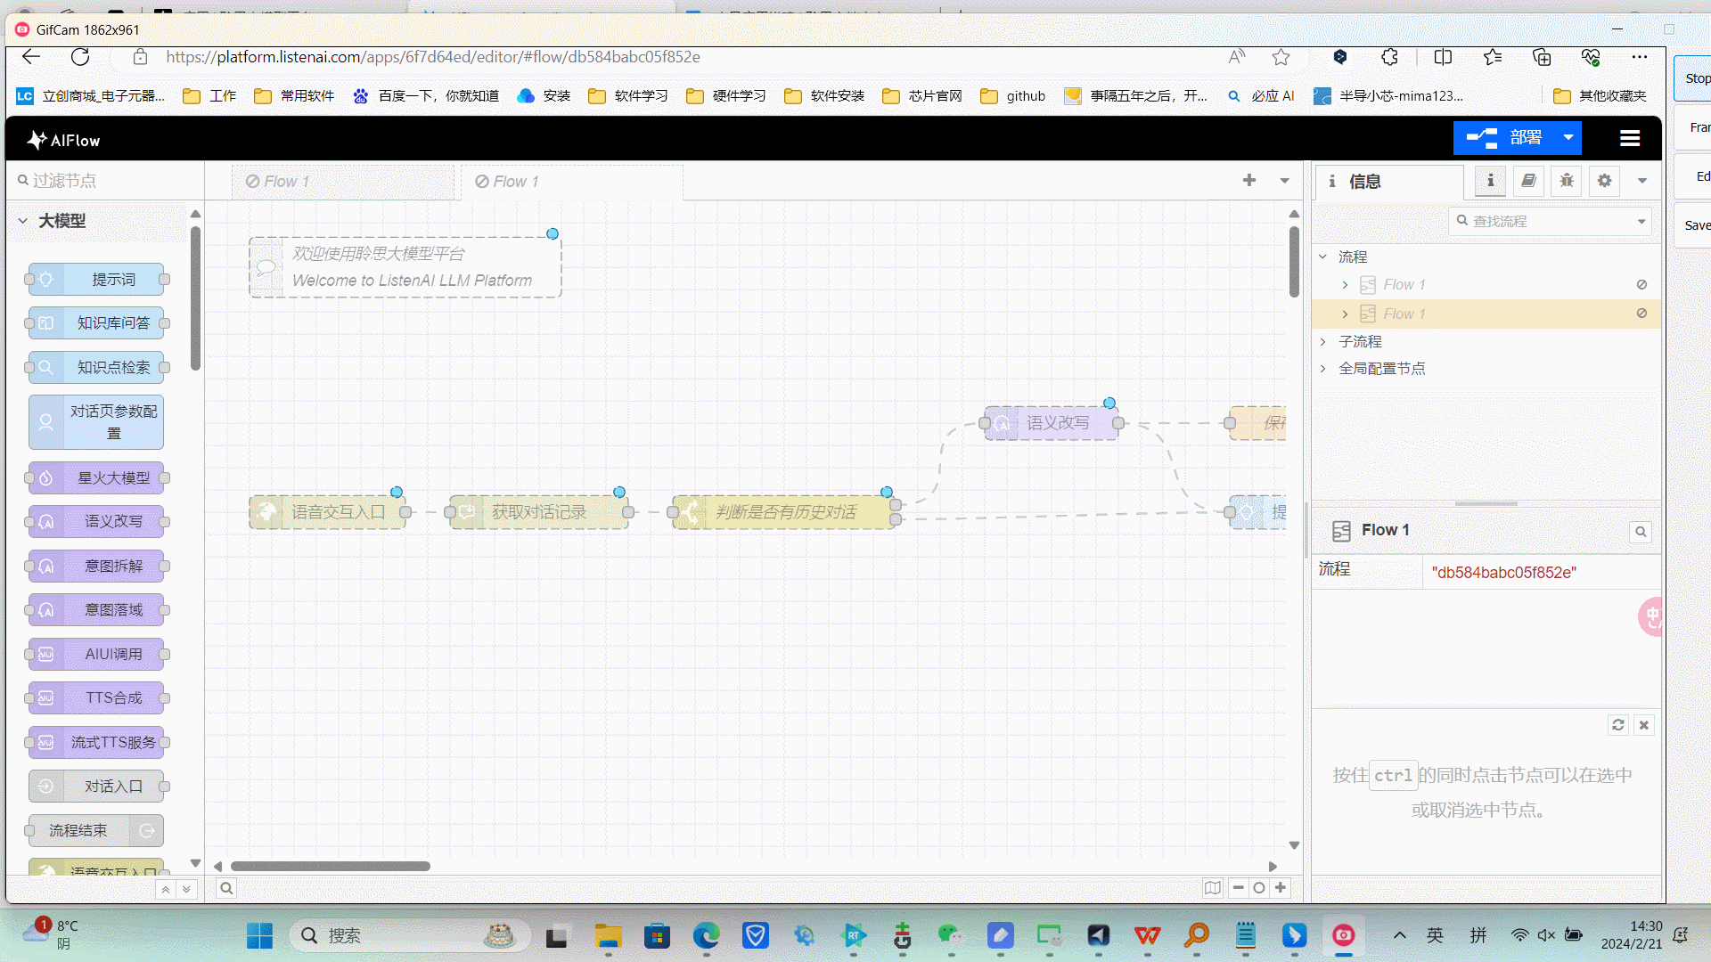Click the zoom in (+) button on canvas
The height and width of the screenshot is (962, 1711).
click(1280, 888)
